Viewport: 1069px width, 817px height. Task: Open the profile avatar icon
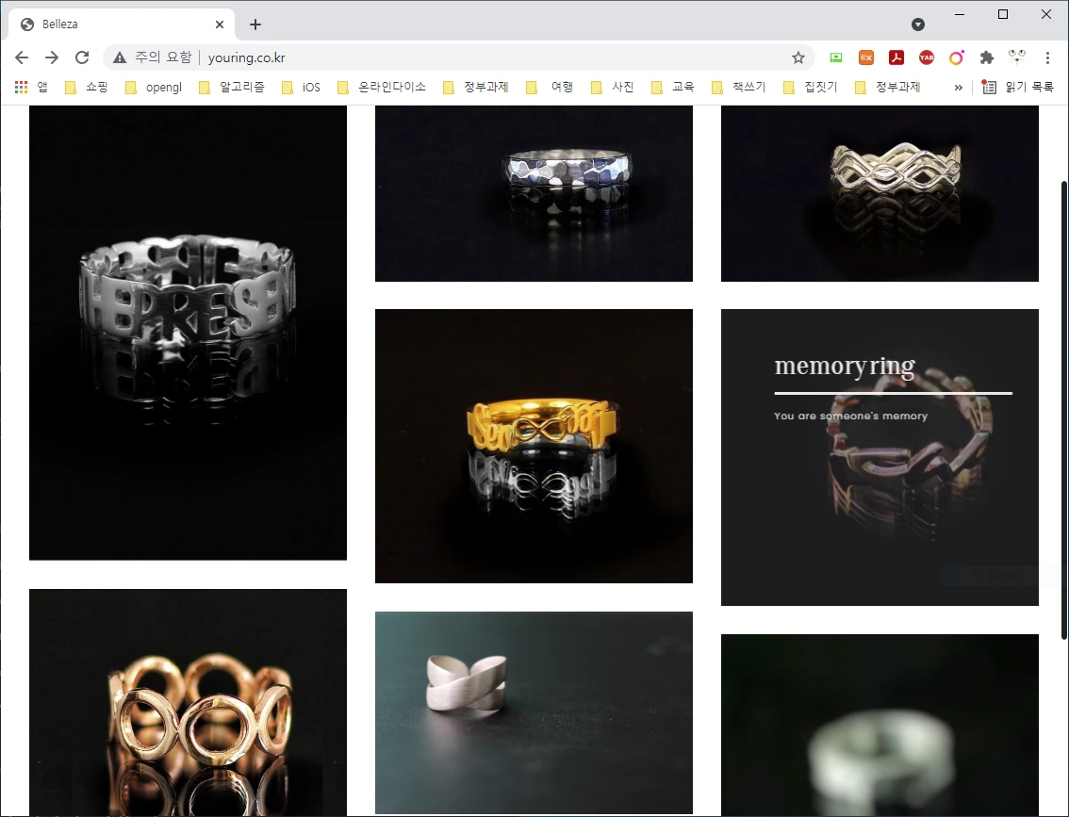[1016, 57]
